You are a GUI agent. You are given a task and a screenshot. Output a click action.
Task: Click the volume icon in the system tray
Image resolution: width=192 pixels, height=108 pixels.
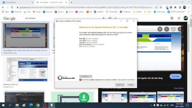pos(168,105)
